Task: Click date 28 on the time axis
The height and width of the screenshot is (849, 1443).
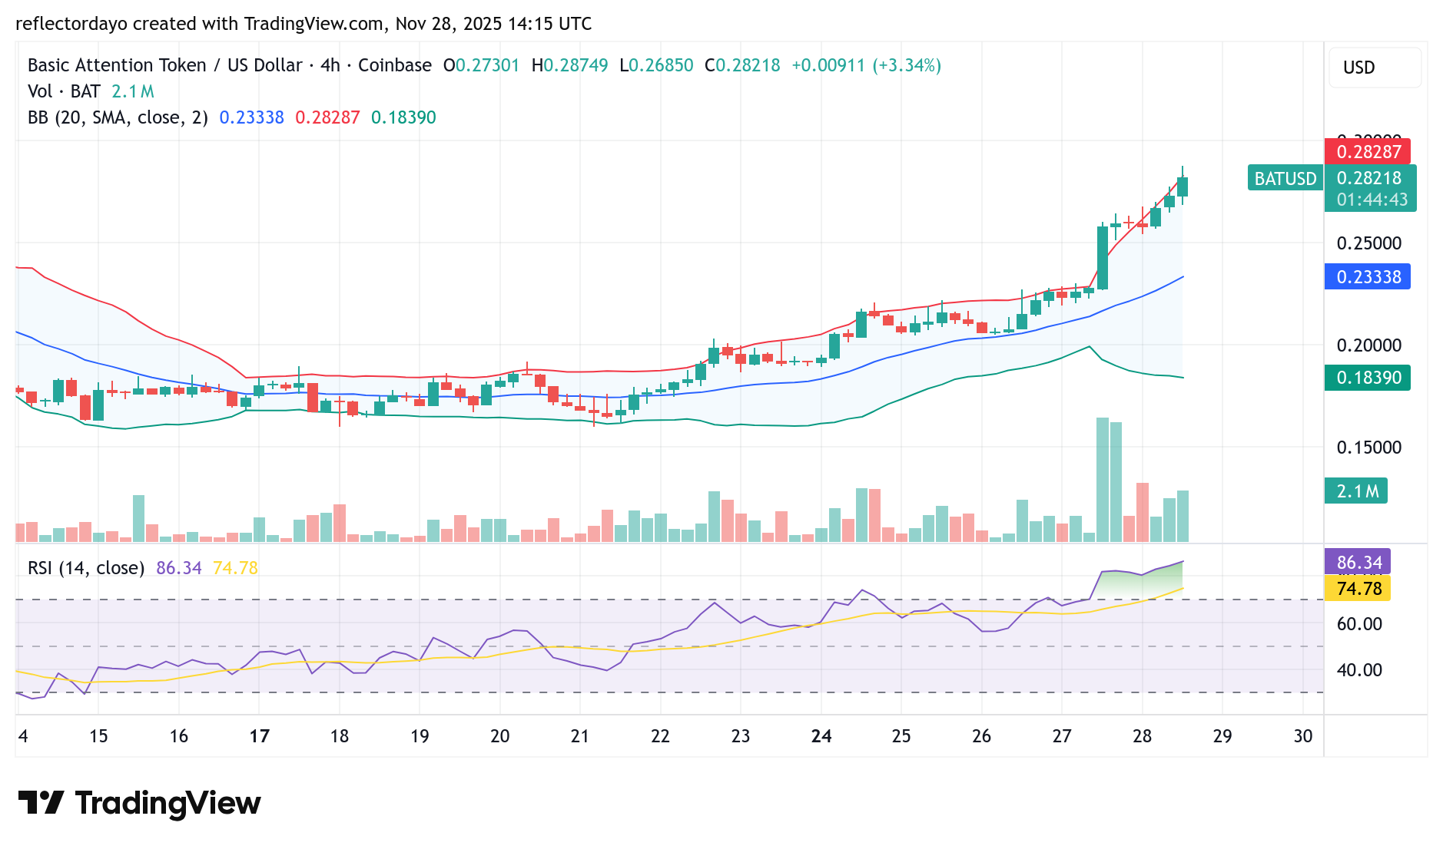Action: coord(1142,736)
